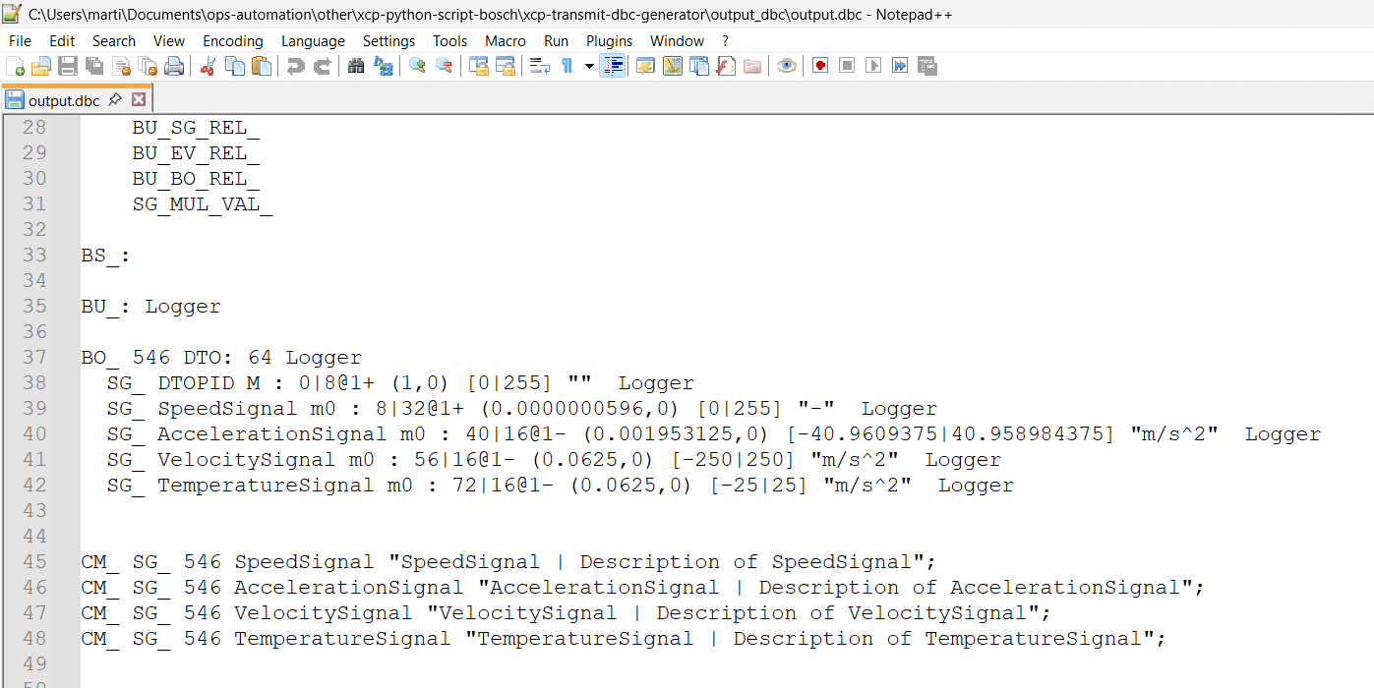Close the output.dbc tab
Viewport: 1374px width, 688px height.
tap(139, 99)
